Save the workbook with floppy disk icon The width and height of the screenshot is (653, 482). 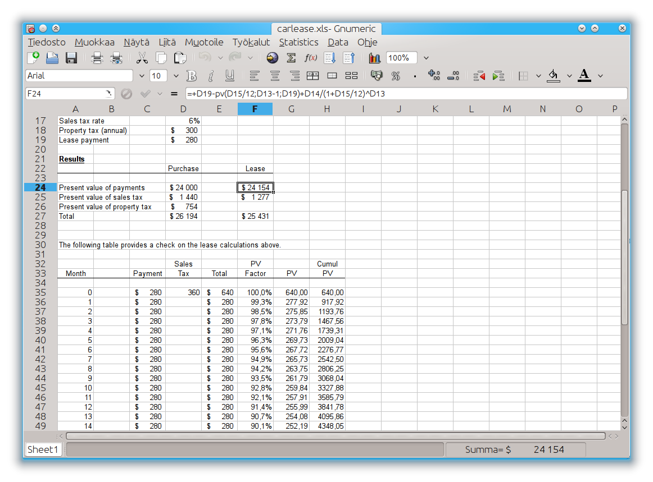(x=71, y=58)
